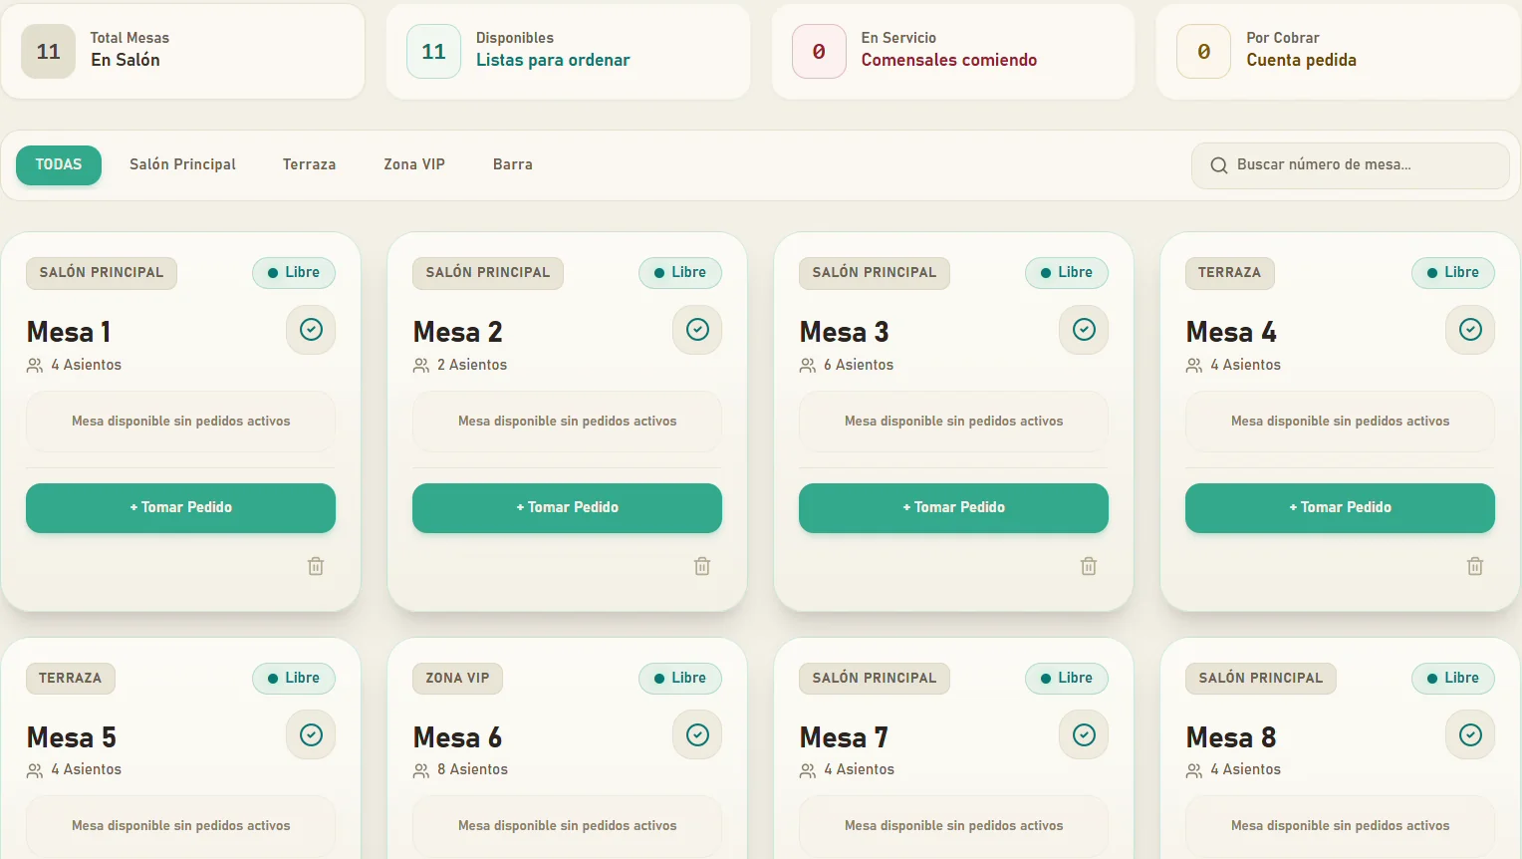Screen dimensions: 1522x859
Task: Click the "Cuenta pedida" label
Action: [1302, 60]
